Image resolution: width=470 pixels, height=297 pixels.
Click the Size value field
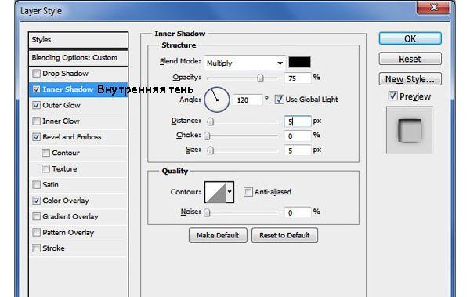[x=298, y=150]
